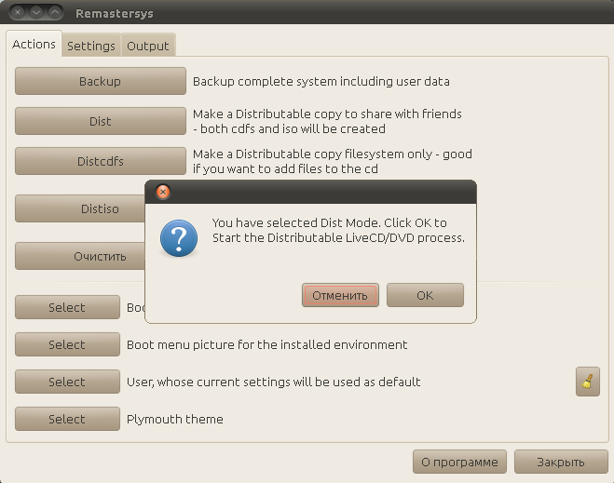Switch to the Settings tab
Viewport: 614px width, 483px height.
(x=90, y=46)
